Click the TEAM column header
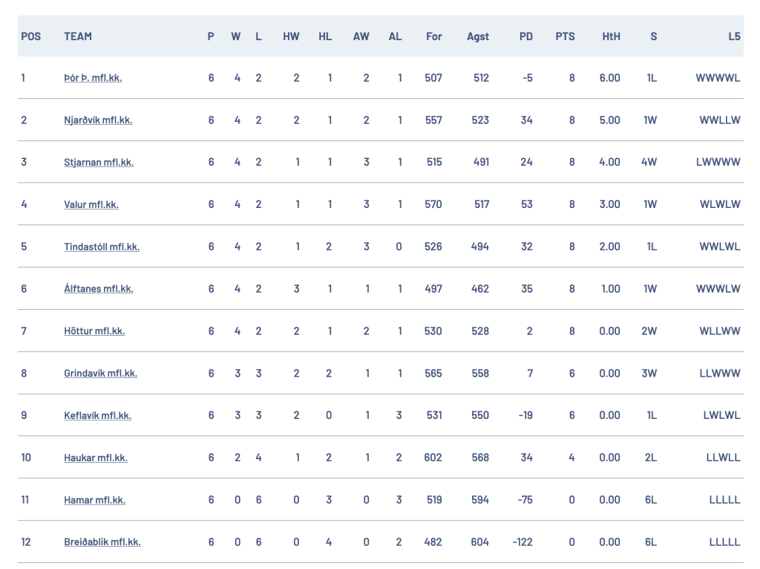This screenshot has height=569, width=760. (77, 36)
